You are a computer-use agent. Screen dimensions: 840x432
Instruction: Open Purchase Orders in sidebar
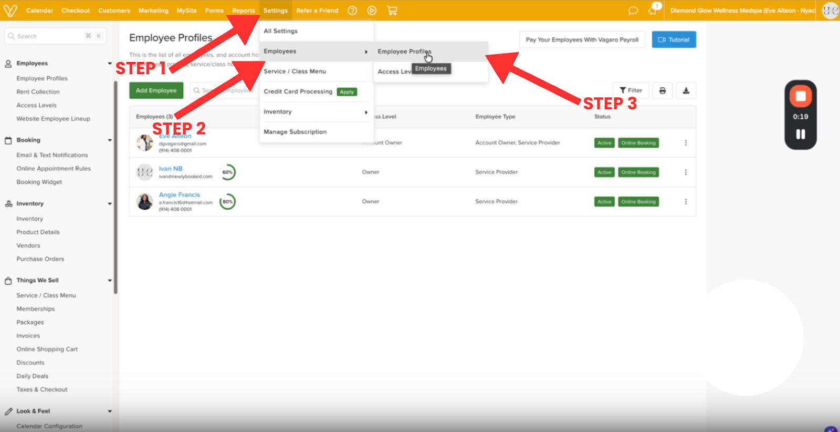[x=40, y=259]
